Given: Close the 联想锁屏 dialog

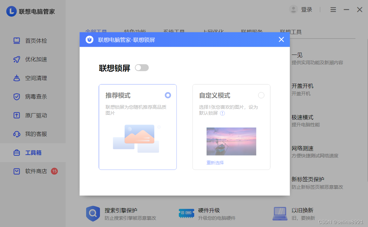Looking at the screenshot, I should pyautogui.click(x=281, y=40).
